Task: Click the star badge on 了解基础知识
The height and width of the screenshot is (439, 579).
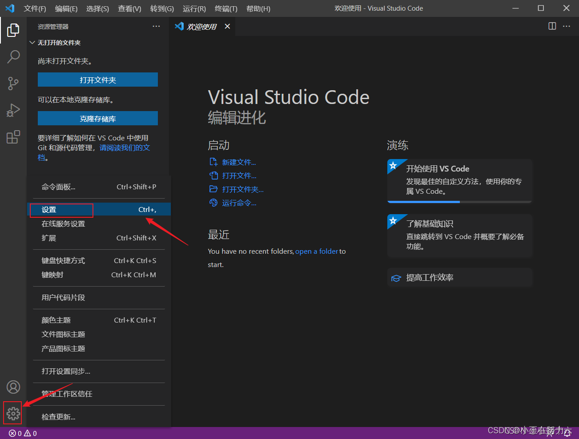Action: [393, 221]
